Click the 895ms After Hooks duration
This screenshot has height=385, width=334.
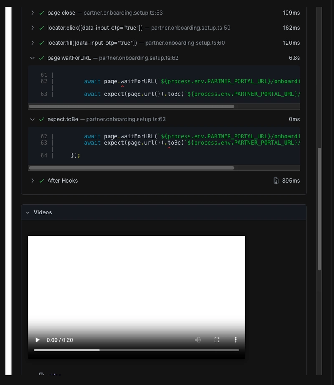pos(291,181)
